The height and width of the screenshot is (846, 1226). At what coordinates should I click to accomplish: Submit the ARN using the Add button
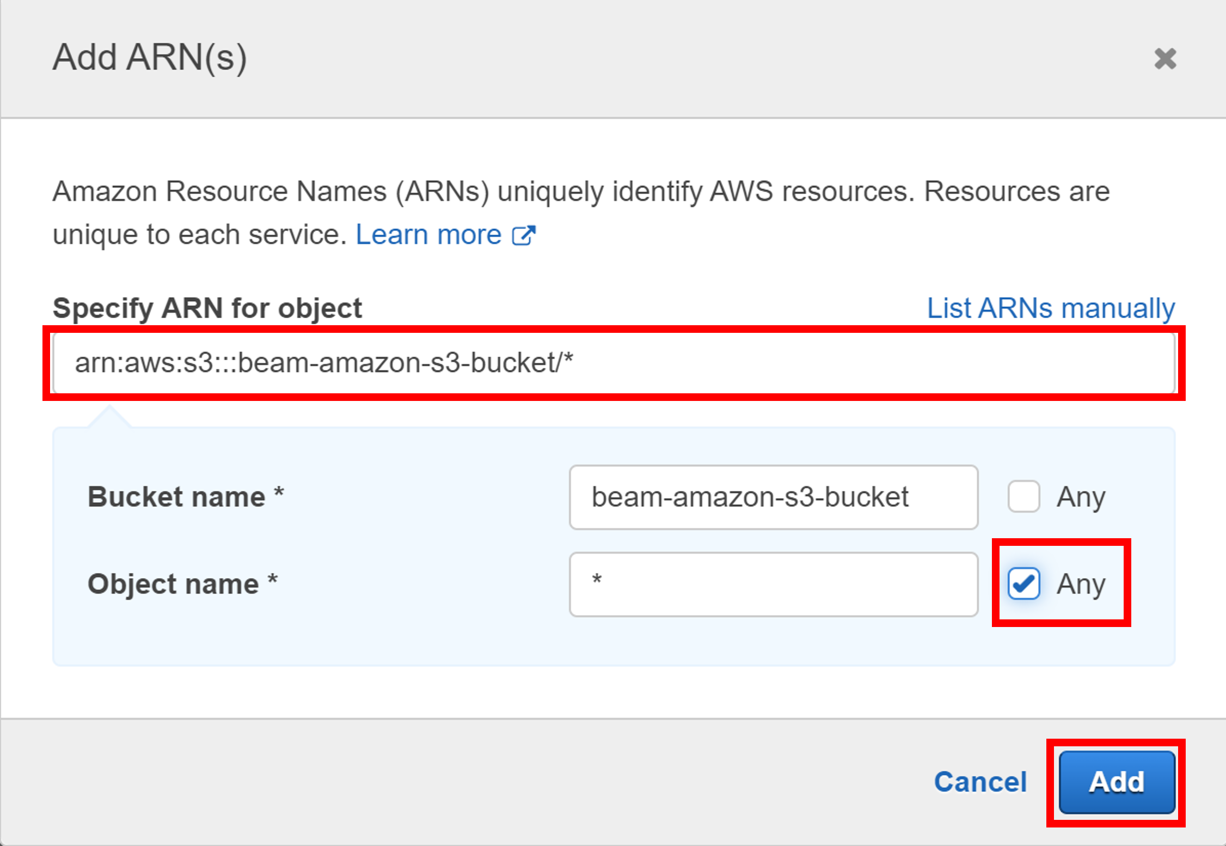pos(1115,781)
